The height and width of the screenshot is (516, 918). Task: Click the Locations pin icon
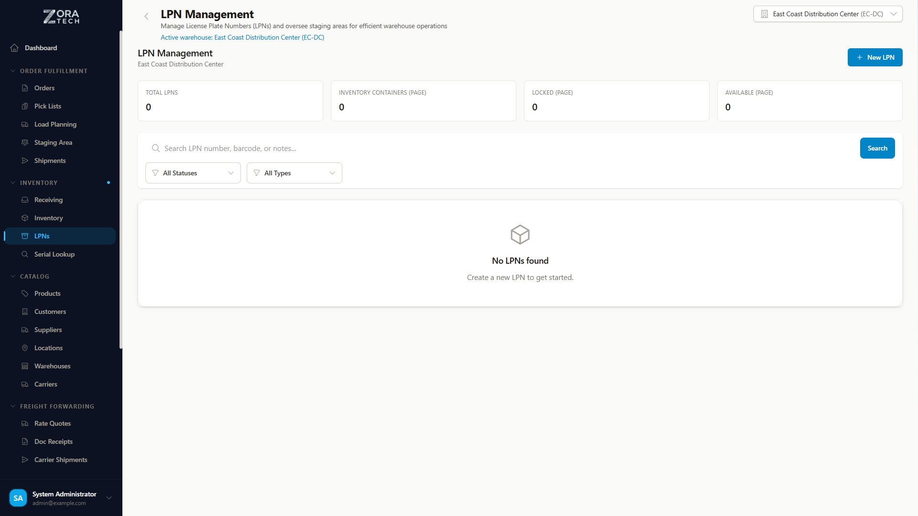point(25,348)
